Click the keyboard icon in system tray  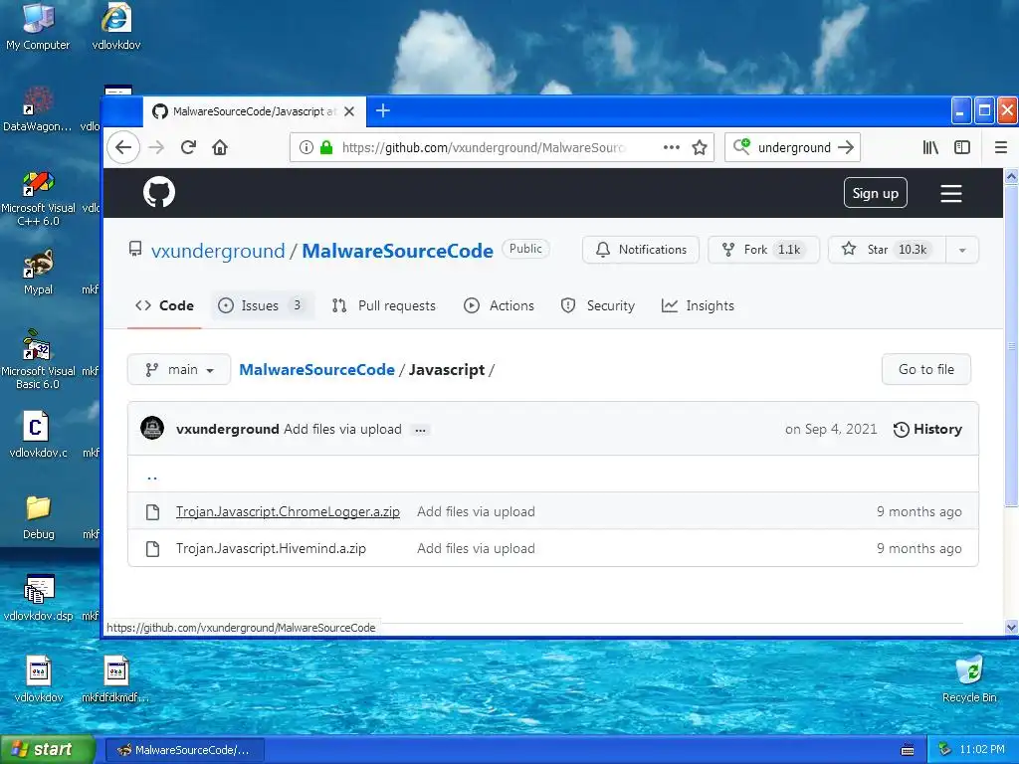point(908,750)
